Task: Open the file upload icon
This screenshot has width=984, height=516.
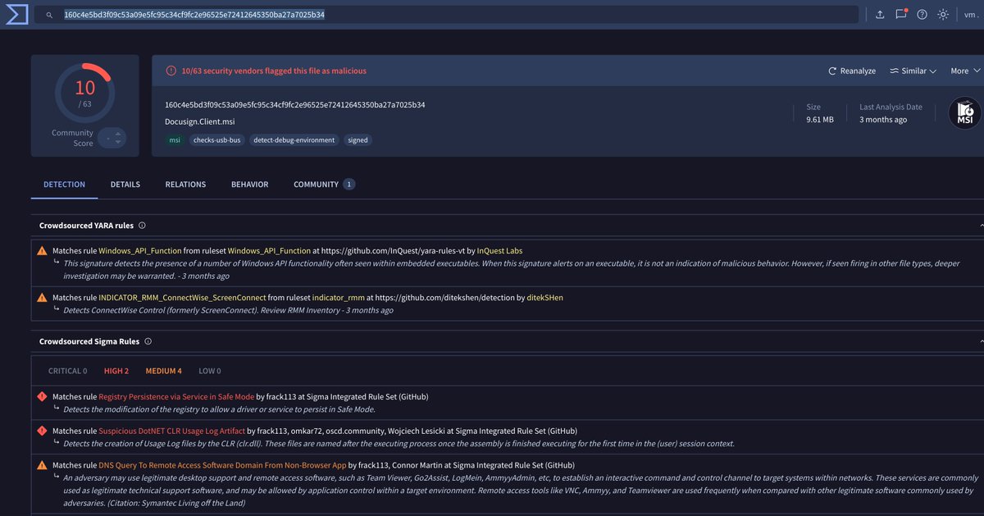Action: point(880,15)
